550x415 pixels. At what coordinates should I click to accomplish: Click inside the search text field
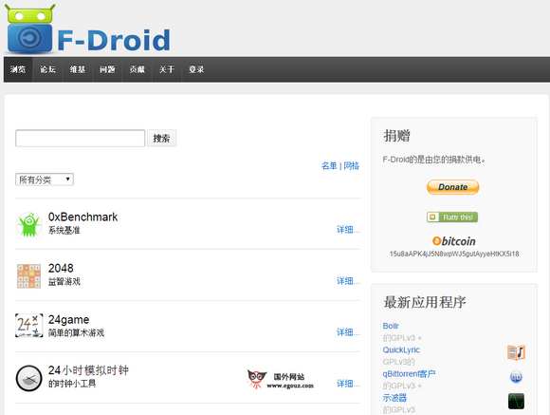pyautogui.click(x=80, y=138)
